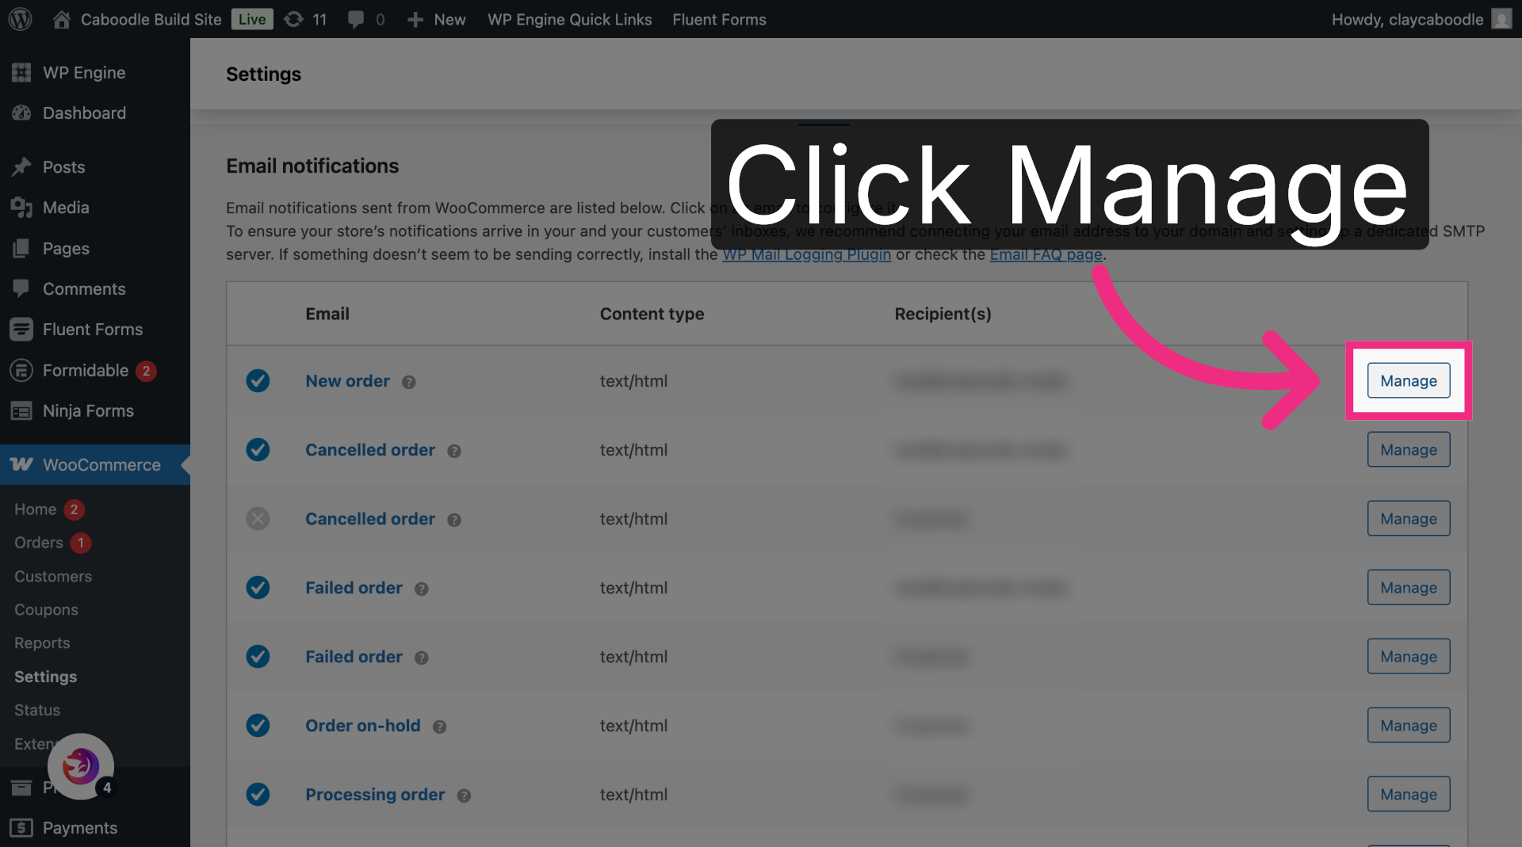Click help icon beside second Failed order
The width and height of the screenshot is (1522, 847).
(422, 658)
